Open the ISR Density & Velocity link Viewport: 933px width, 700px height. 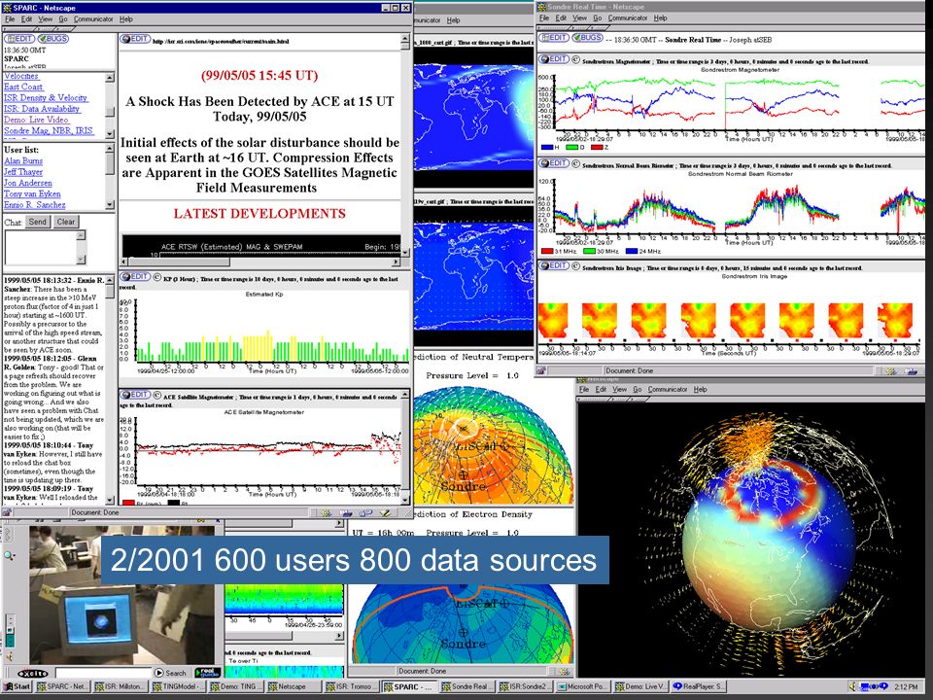[x=46, y=97]
